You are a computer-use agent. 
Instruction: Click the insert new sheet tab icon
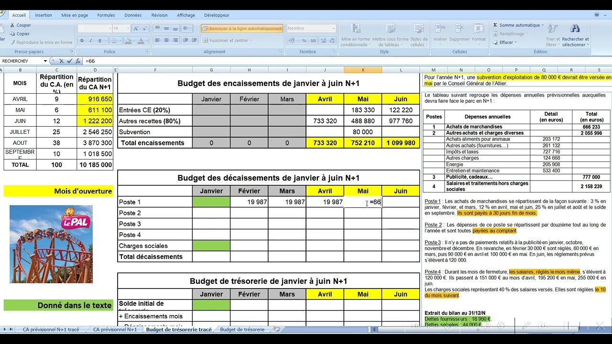[x=276, y=330]
